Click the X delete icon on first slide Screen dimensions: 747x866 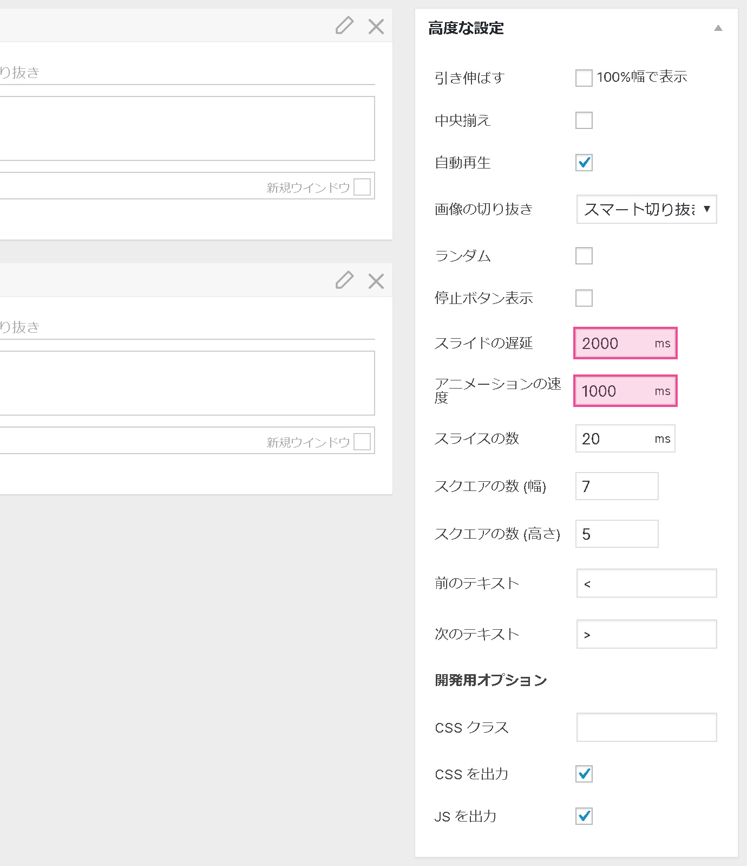click(x=376, y=26)
